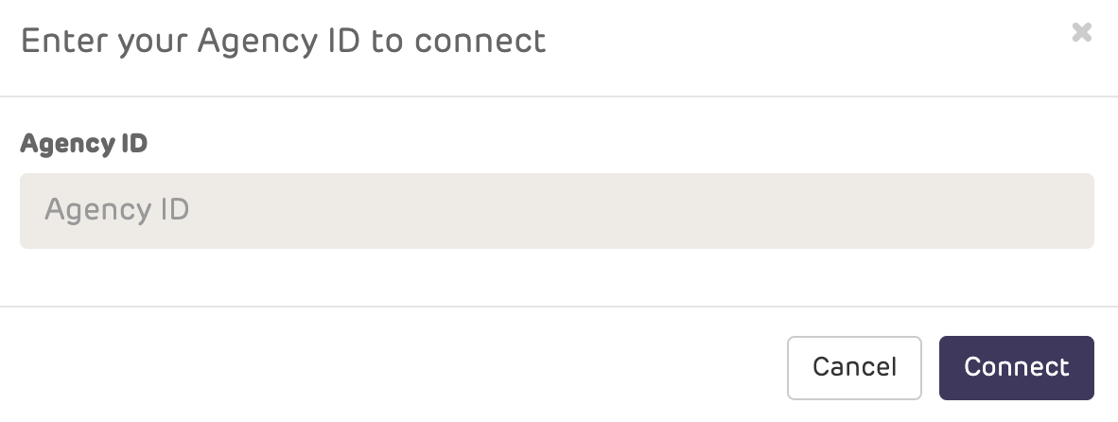
Task: Click inside the gray Agency ID text box
Action: pyautogui.click(x=556, y=210)
